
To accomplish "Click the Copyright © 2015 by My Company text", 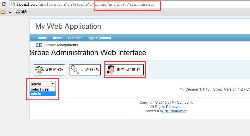I will pos(166,103).
